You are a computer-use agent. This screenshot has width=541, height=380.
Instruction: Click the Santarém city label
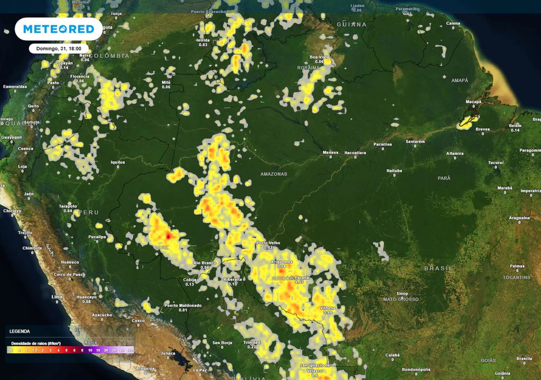(415, 141)
